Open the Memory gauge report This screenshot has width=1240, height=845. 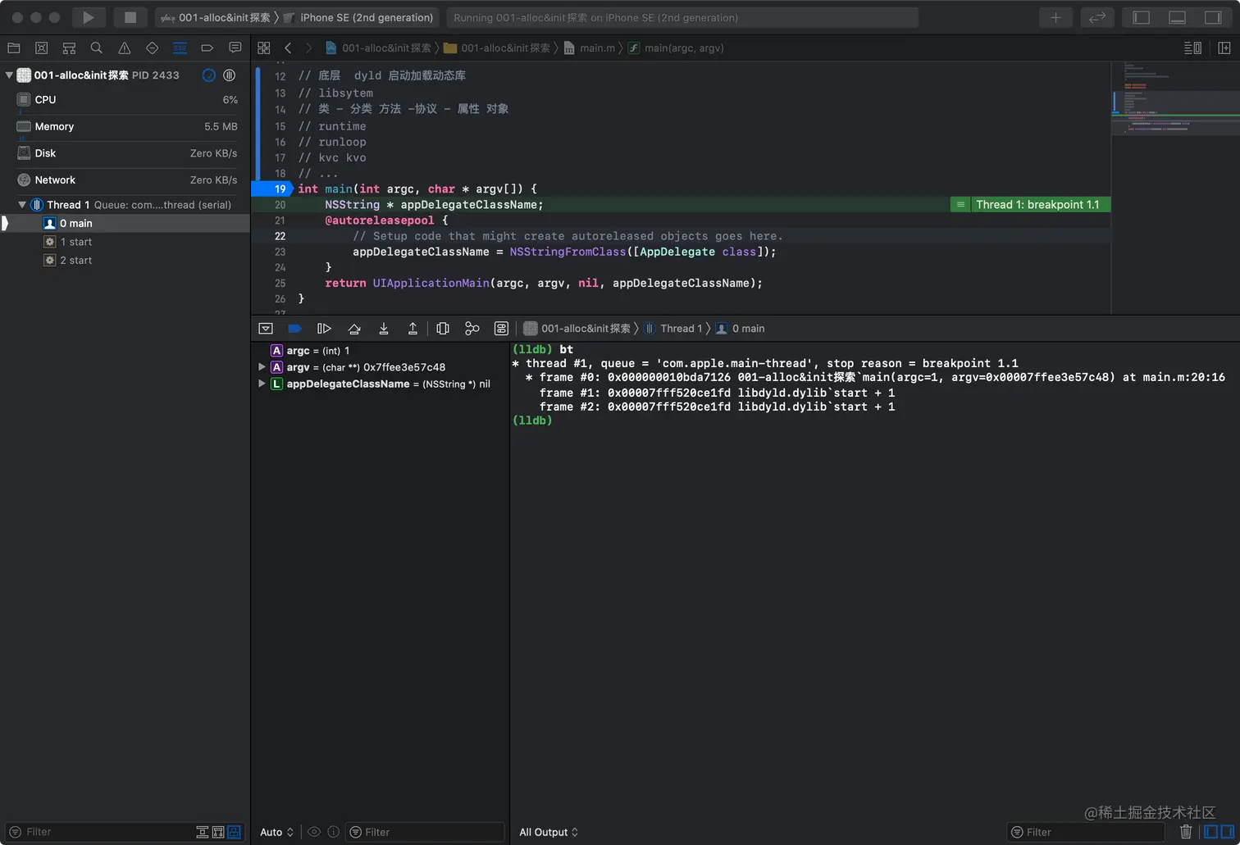pos(125,126)
